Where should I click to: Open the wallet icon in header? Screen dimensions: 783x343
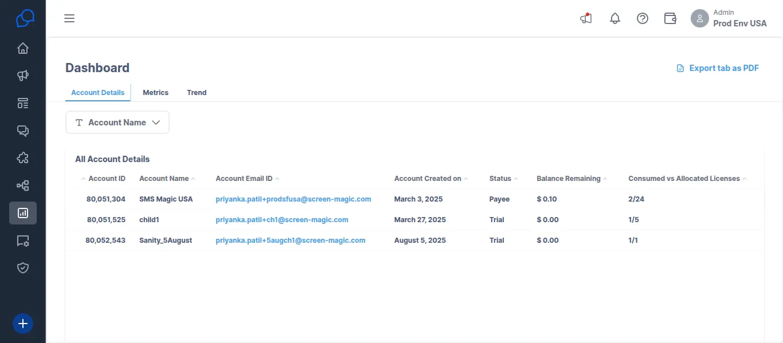[x=670, y=19]
